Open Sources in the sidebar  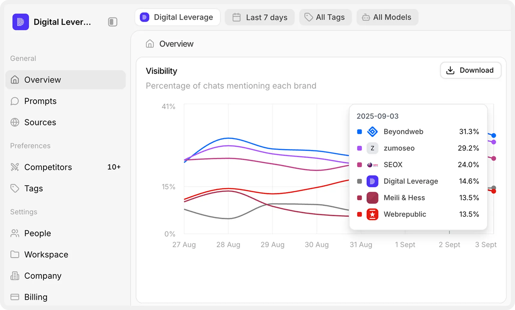[x=65, y=122]
